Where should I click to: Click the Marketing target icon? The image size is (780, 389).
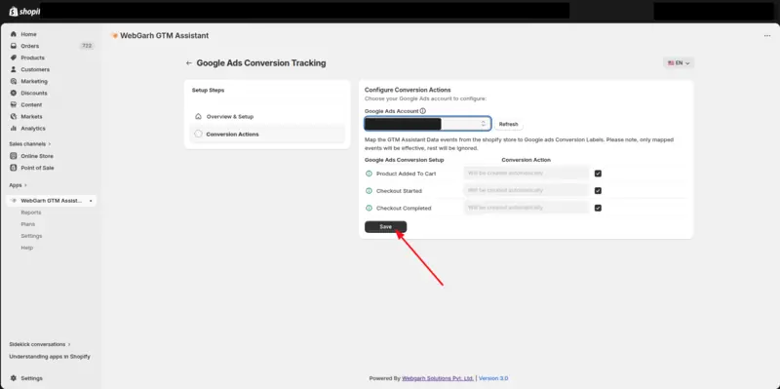[14, 81]
